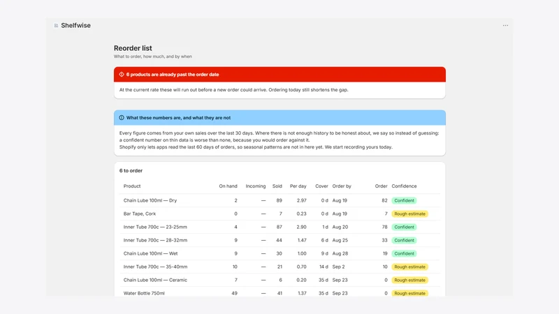Select product Chain Lube 100ml — Ceramic
Image resolution: width=559 pixels, height=314 pixels.
155,280
